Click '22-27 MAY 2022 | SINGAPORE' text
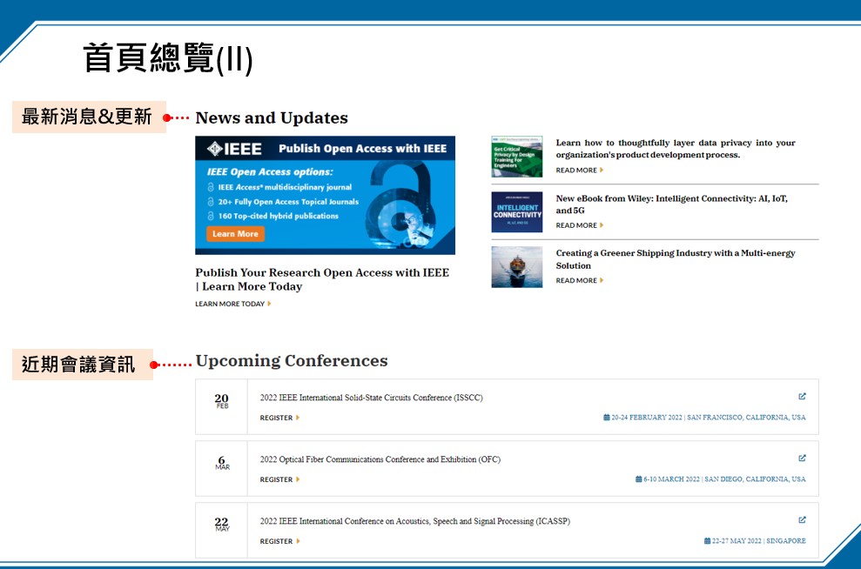 (759, 541)
